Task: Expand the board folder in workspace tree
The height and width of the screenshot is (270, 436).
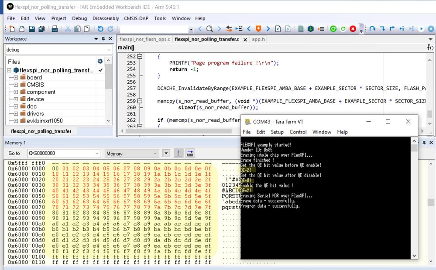Action: [x=16, y=78]
